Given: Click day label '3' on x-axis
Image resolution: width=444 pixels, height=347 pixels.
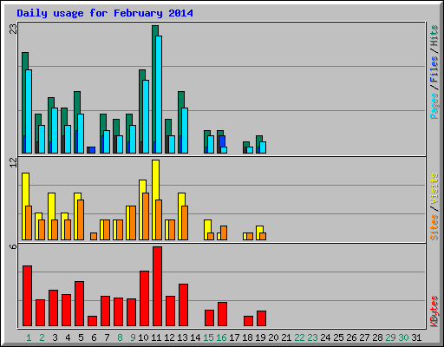Looking at the screenshot, I should [55, 337].
